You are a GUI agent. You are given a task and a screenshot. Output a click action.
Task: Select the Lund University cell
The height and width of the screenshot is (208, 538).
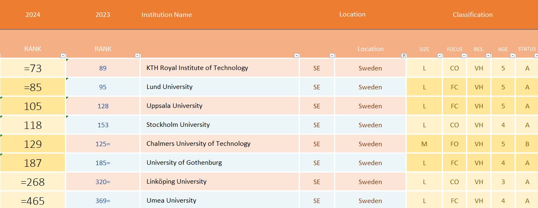pyautogui.click(x=169, y=87)
